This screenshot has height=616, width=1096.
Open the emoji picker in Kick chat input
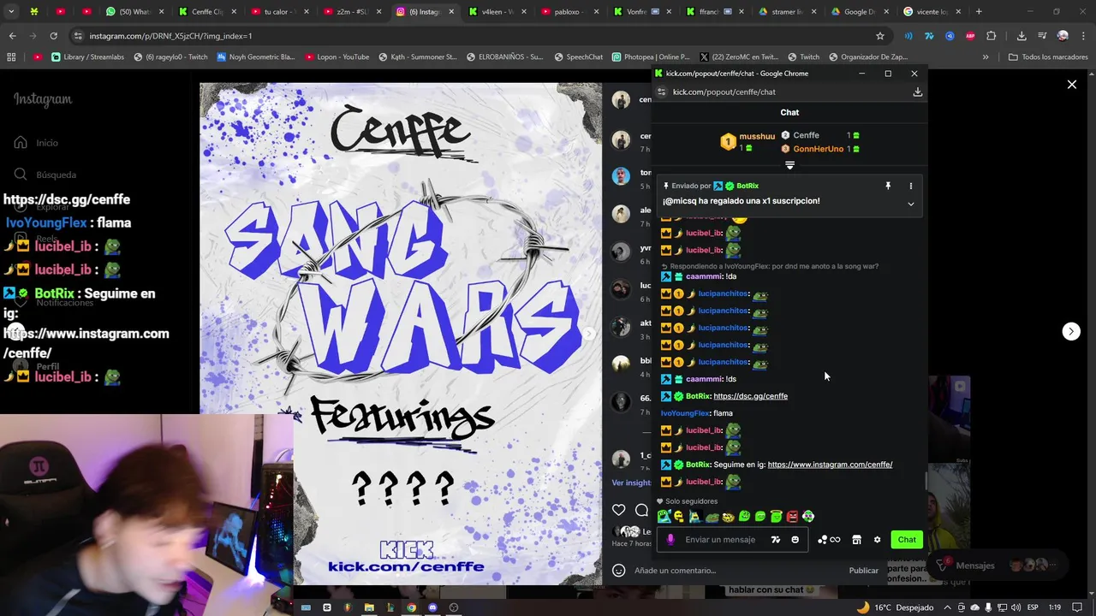pyautogui.click(x=795, y=540)
